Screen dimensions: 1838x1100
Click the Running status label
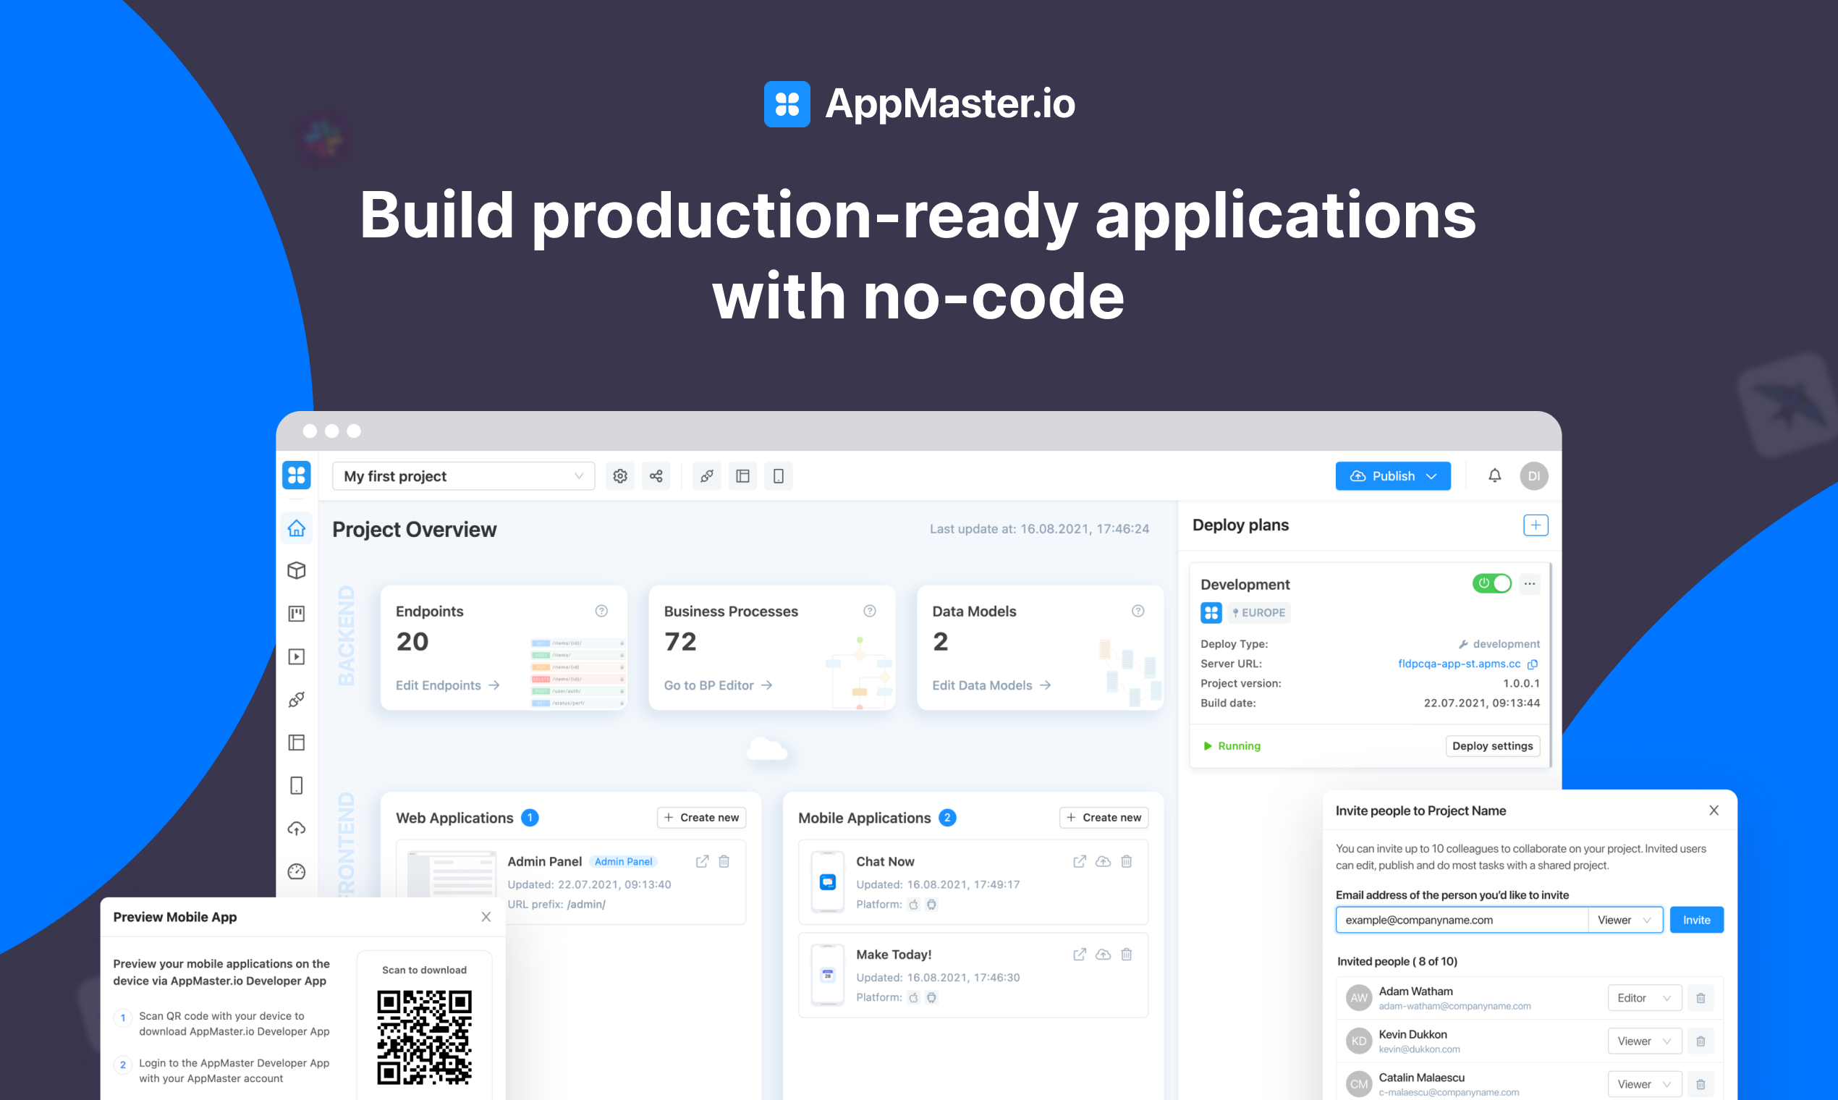point(1231,745)
